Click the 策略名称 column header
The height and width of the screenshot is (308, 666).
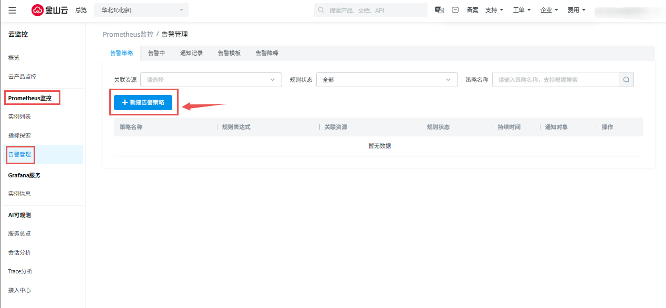(131, 127)
